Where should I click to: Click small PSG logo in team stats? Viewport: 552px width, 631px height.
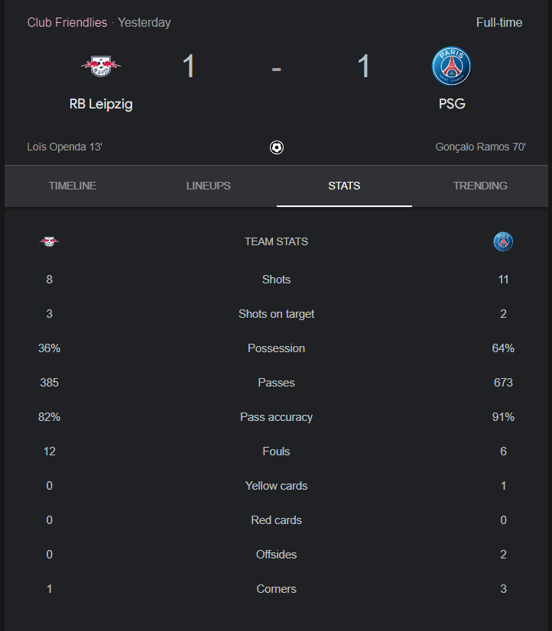pos(503,241)
